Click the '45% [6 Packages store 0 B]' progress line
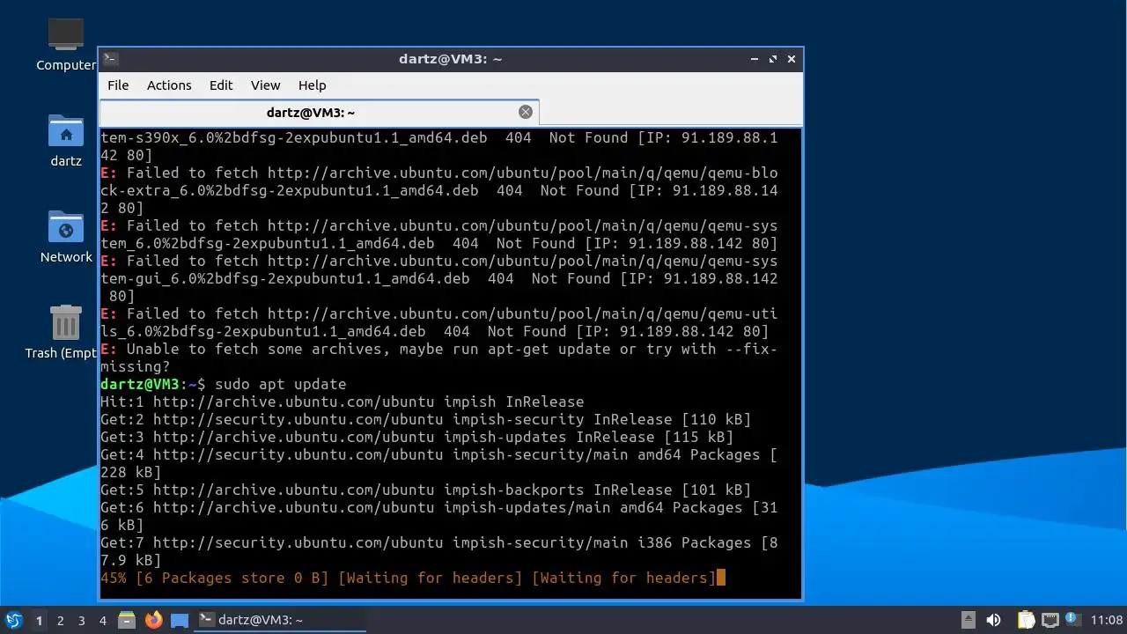Viewport: 1127px width, 634px height. [x=409, y=578]
